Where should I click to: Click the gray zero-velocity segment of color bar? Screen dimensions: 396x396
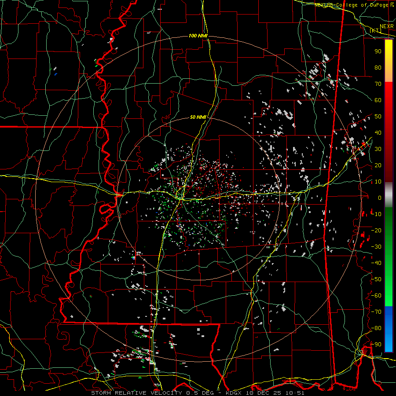pos(389,194)
